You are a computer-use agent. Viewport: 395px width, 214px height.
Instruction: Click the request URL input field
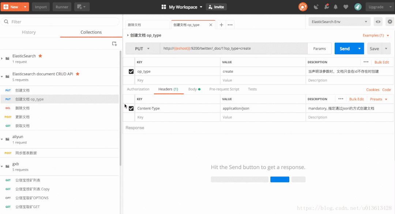(233, 49)
